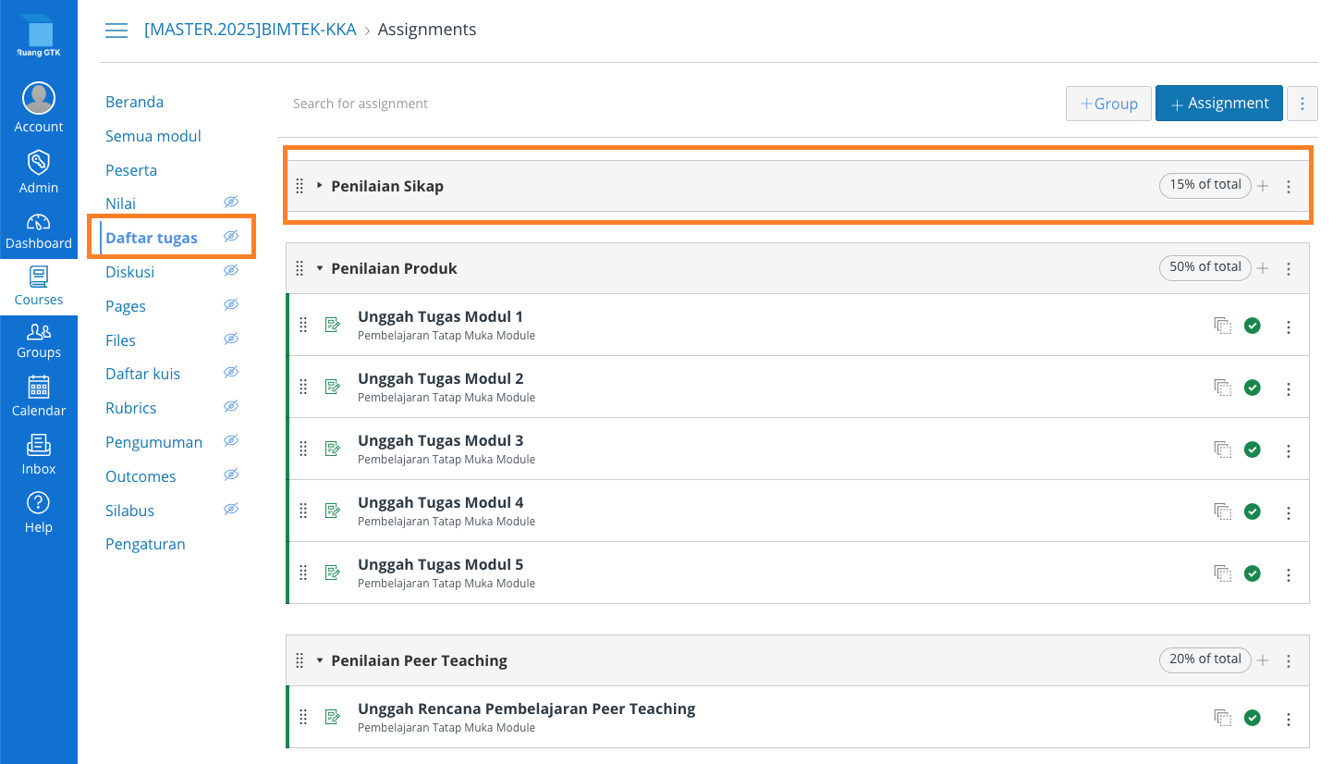Image resolution: width=1333 pixels, height=764 pixels.
Task: Expand the Penilaian Sikap group
Action: tap(320, 186)
